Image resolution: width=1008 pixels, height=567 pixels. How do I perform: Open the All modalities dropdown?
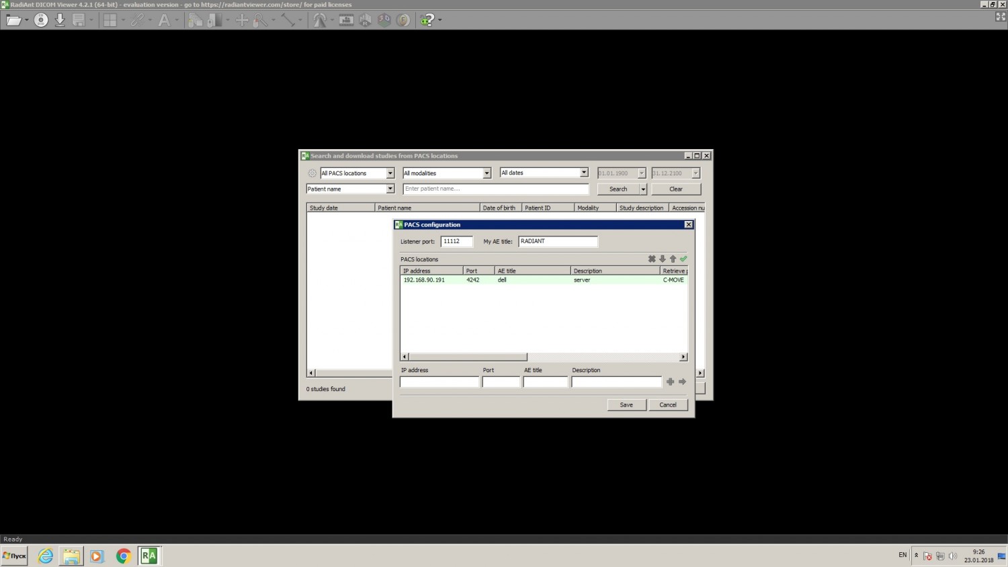pyautogui.click(x=487, y=173)
